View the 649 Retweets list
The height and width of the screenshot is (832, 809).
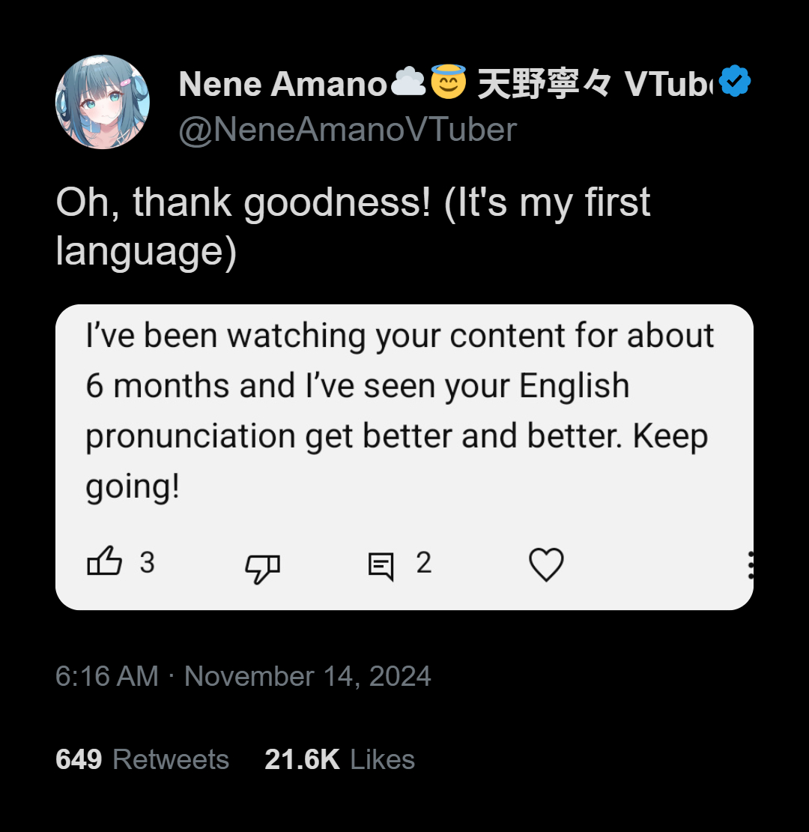(142, 759)
